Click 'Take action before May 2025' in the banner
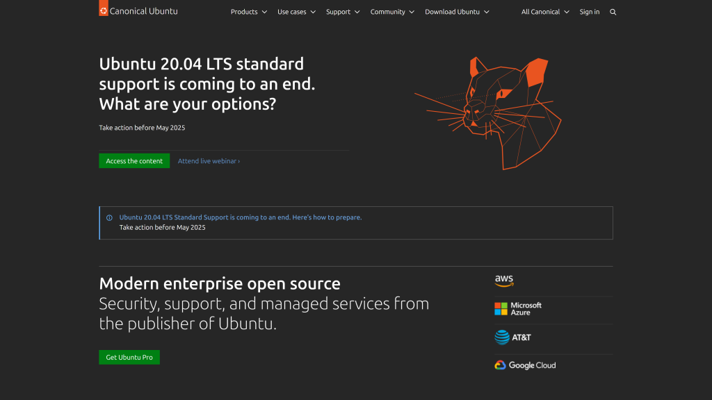The image size is (712, 400). point(163,228)
